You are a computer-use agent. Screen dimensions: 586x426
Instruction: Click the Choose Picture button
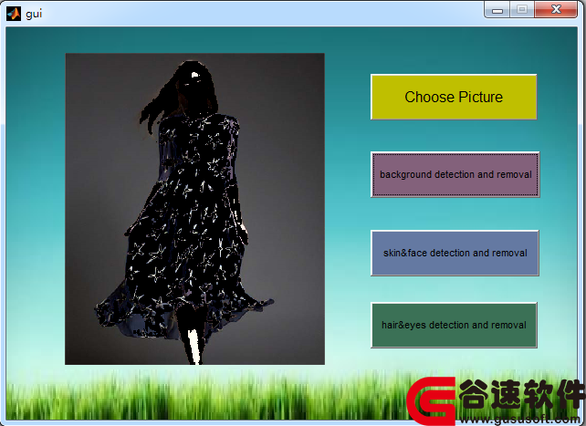tap(454, 97)
